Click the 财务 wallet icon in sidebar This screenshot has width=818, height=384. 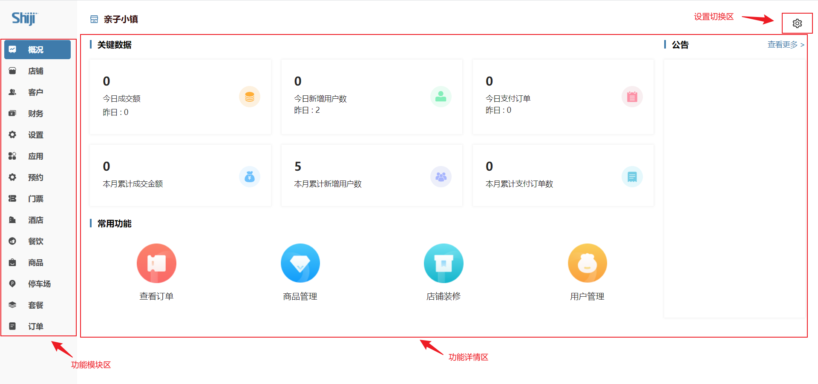click(x=12, y=113)
